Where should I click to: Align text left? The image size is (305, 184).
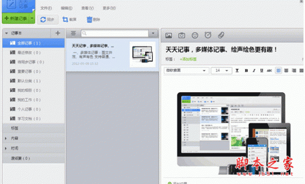(x=279, y=70)
